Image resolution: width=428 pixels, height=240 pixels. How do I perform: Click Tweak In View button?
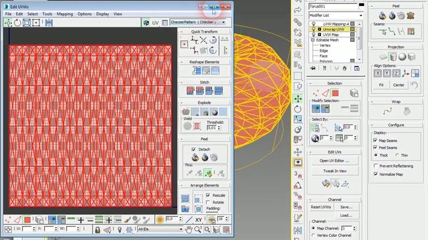[x=335, y=171]
